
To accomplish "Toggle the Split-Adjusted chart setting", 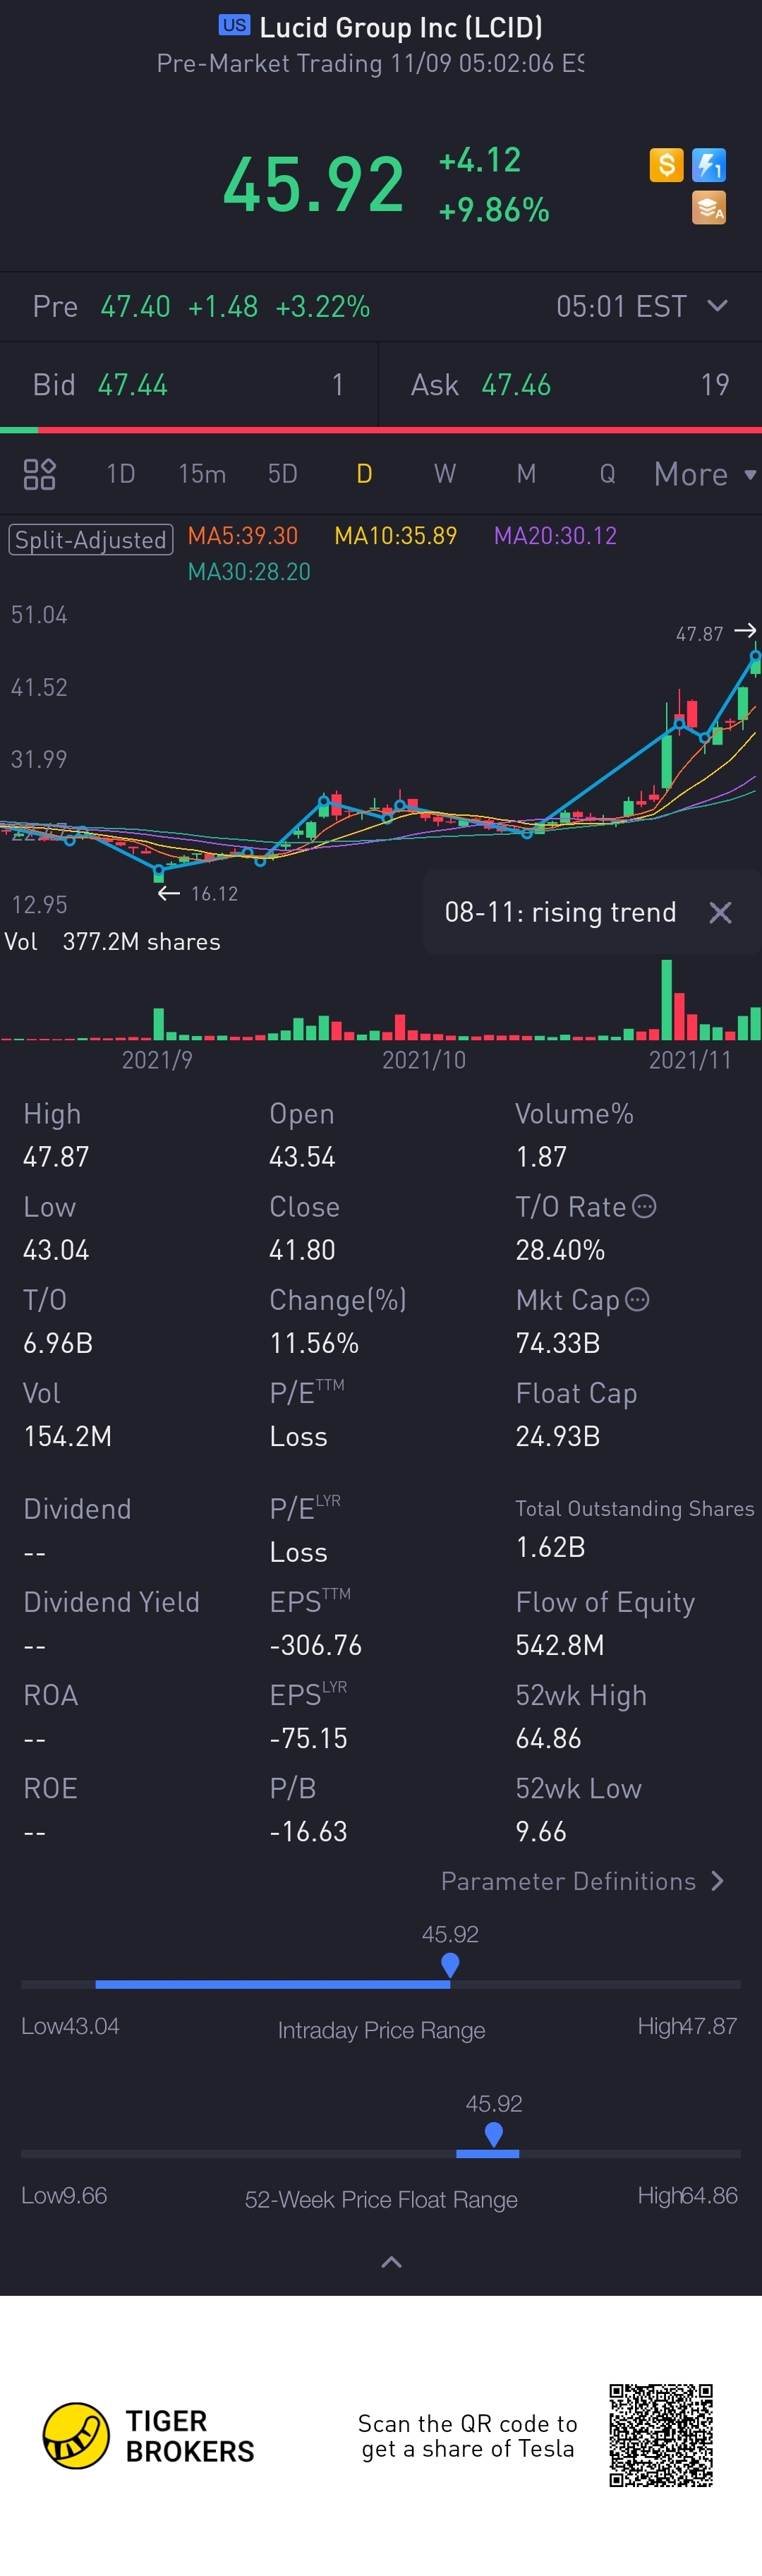I will [90, 540].
